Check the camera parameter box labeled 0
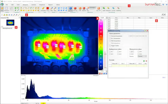Screen dimensions: 168x104 [130, 36]
